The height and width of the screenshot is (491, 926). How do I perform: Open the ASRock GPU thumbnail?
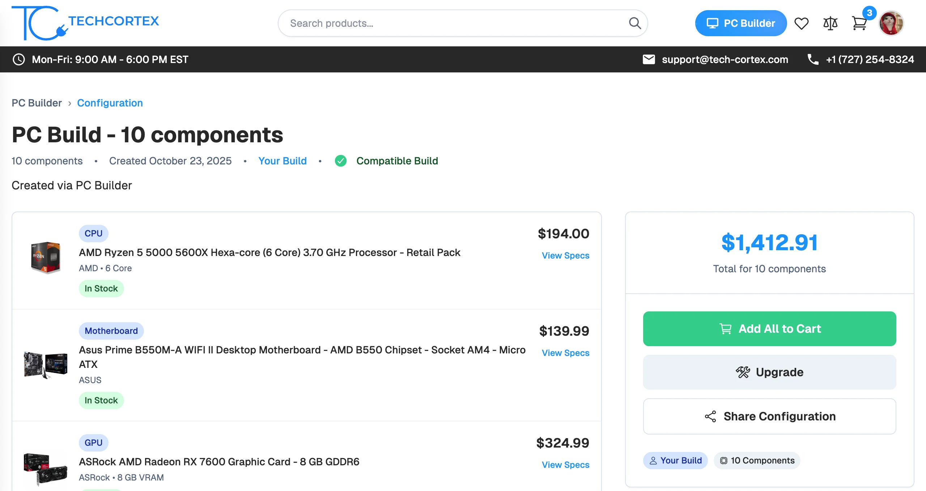46,469
